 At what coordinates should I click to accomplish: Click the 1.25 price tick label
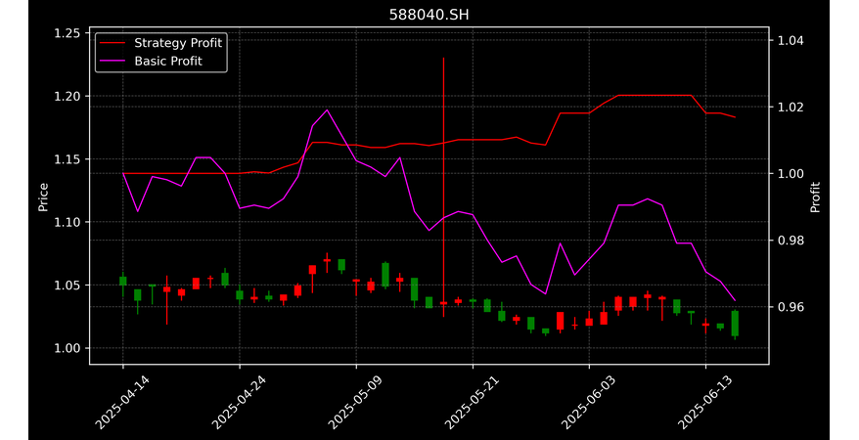(68, 33)
